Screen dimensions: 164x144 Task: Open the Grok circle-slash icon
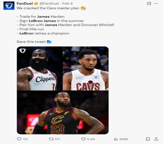[149, 4]
